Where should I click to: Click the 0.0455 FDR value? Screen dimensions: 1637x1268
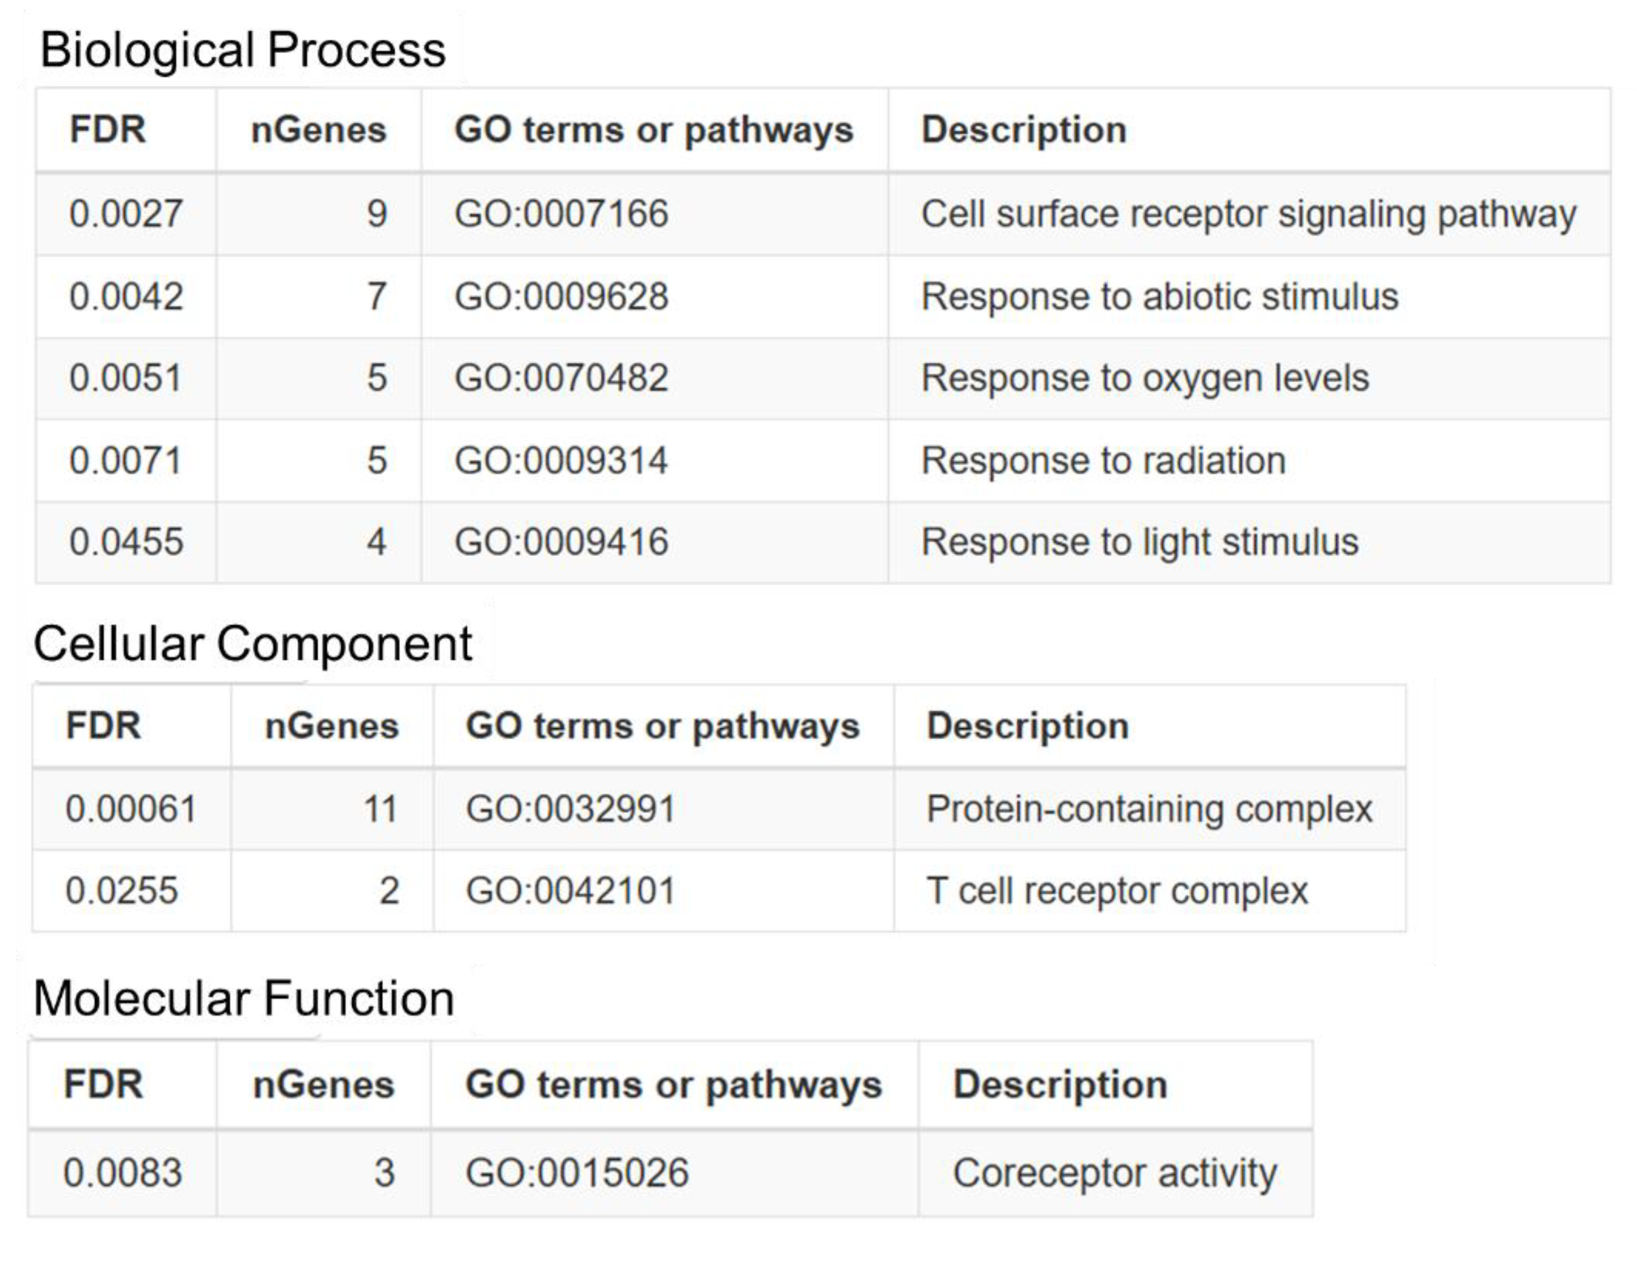(126, 541)
